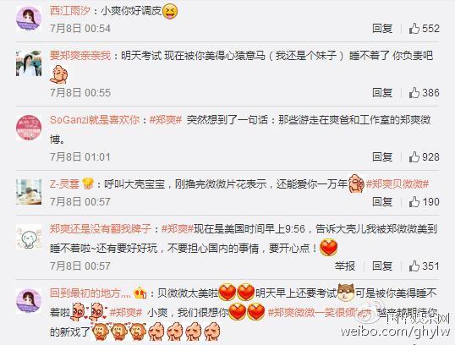455x345 pixels.
Task: Open Z-灵囊's avatar picture
Action: (x=29, y=192)
